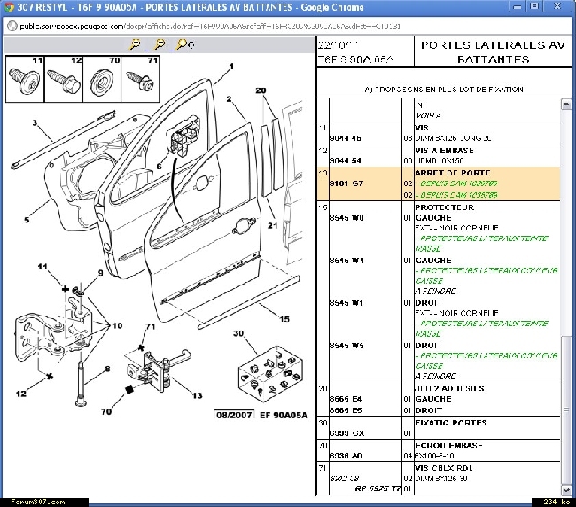Click callout 1 on the door frame
576x507 pixels.
[231, 66]
